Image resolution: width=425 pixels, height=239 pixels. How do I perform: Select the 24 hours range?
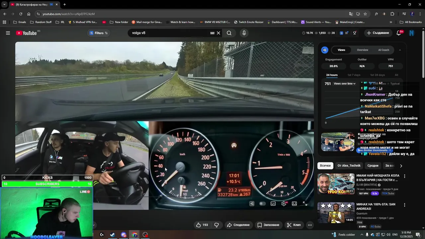click(332, 75)
